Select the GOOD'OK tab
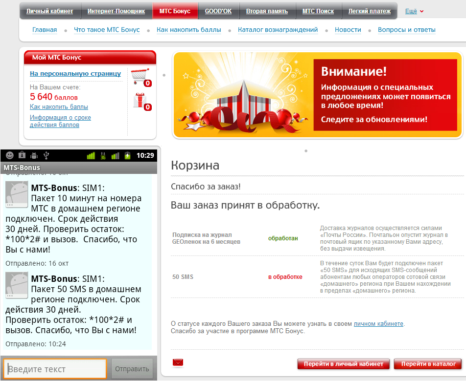Screen dimensions: 466x381 click(218, 11)
